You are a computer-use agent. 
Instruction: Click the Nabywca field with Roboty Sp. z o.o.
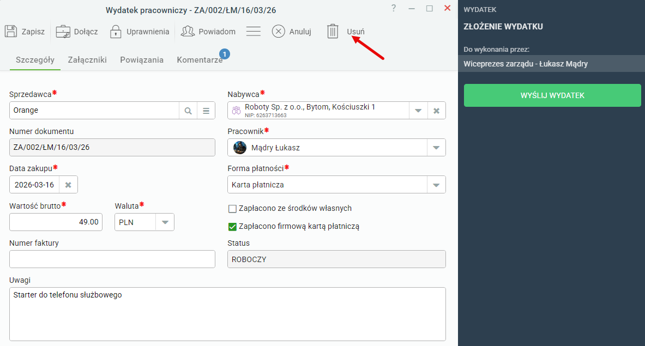pos(318,111)
